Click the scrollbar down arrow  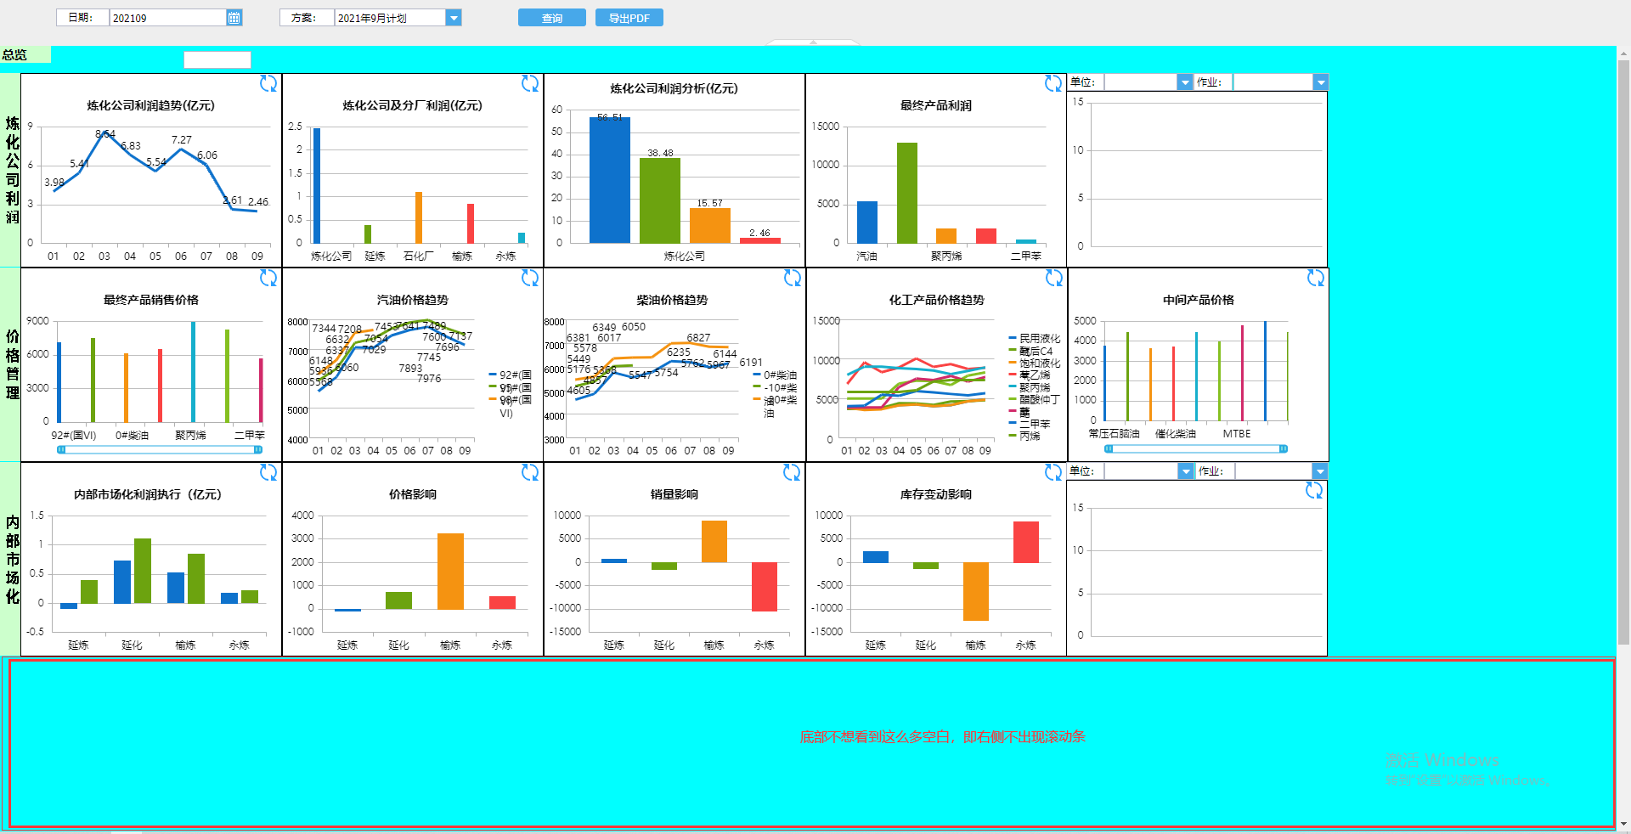[x=1623, y=824]
